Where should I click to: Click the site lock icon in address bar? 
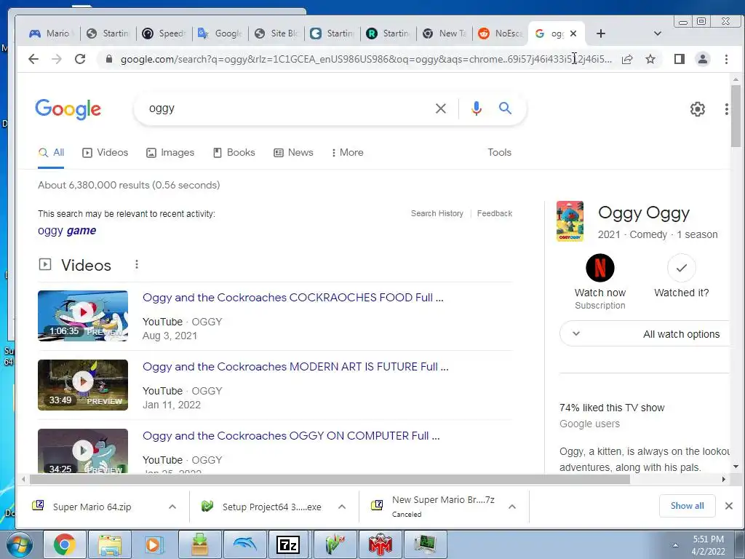click(x=109, y=59)
